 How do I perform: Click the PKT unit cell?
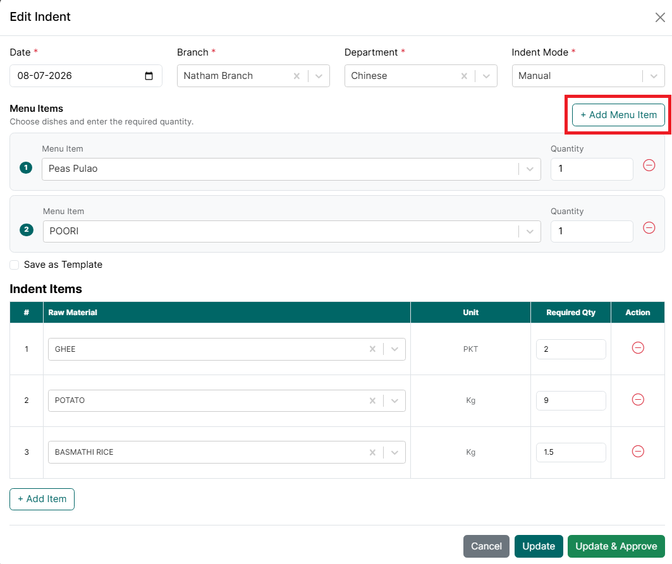pos(470,349)
